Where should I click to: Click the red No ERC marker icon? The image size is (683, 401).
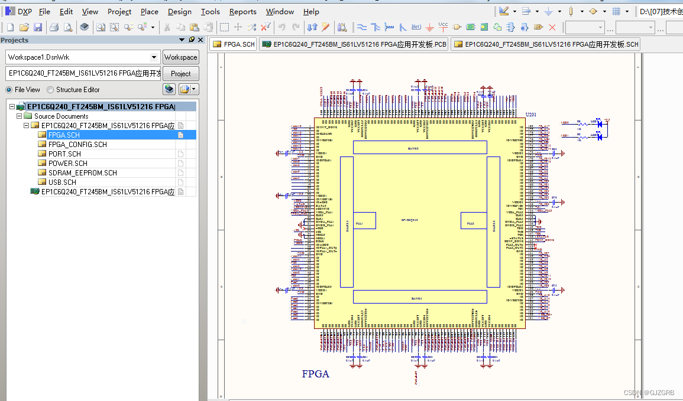(x=552, y=27)
